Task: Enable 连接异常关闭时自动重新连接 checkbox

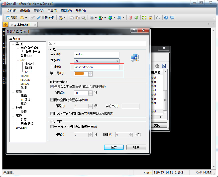Action: coord(52,127)
